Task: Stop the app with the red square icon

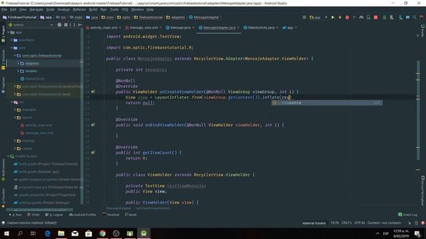Action: pyautogui.click(x=375, y=17)
